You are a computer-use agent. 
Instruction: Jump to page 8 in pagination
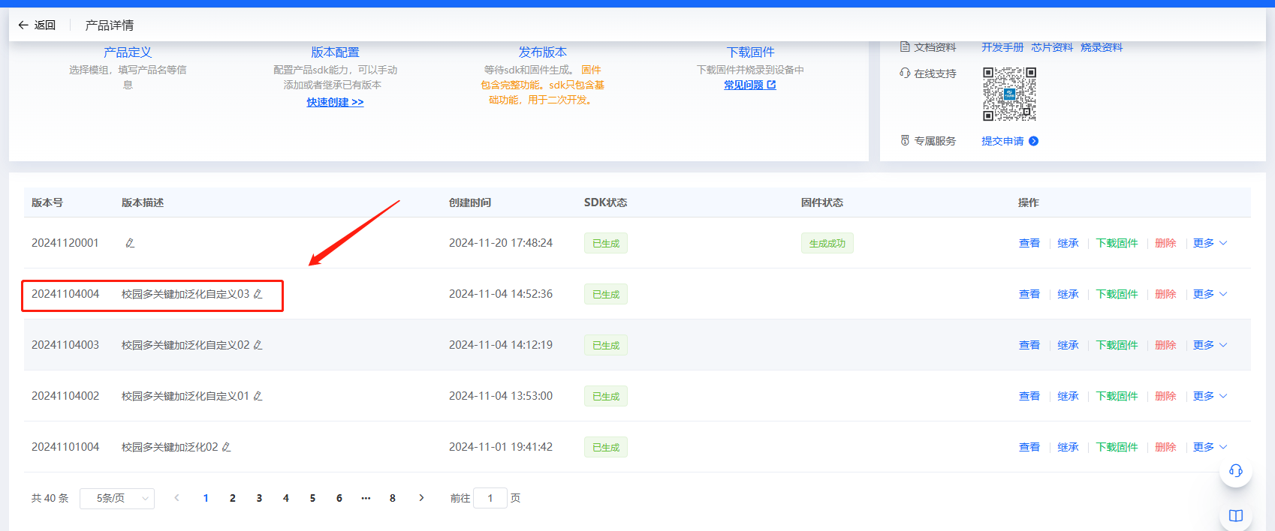click(393, 498)
